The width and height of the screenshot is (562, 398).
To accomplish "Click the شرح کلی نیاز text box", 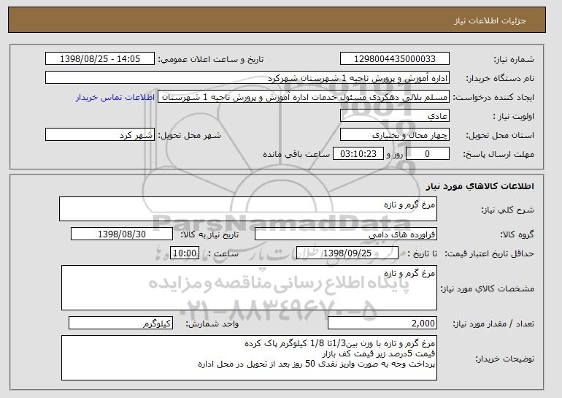I will coord(248,209).
